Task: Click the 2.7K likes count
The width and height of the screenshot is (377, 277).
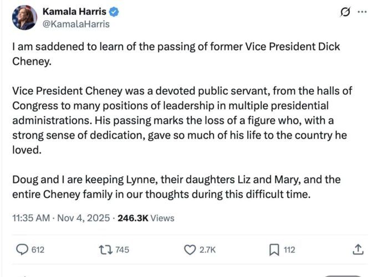Action: point(206,250)
